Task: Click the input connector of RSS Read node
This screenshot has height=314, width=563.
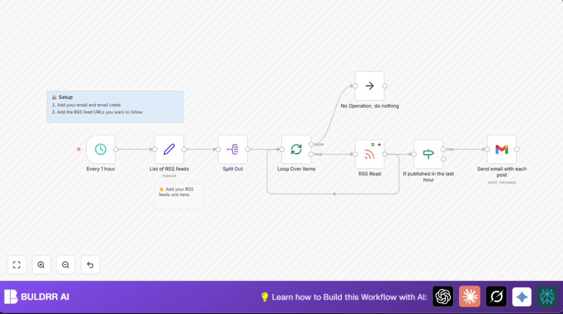Action: point(355,154)
